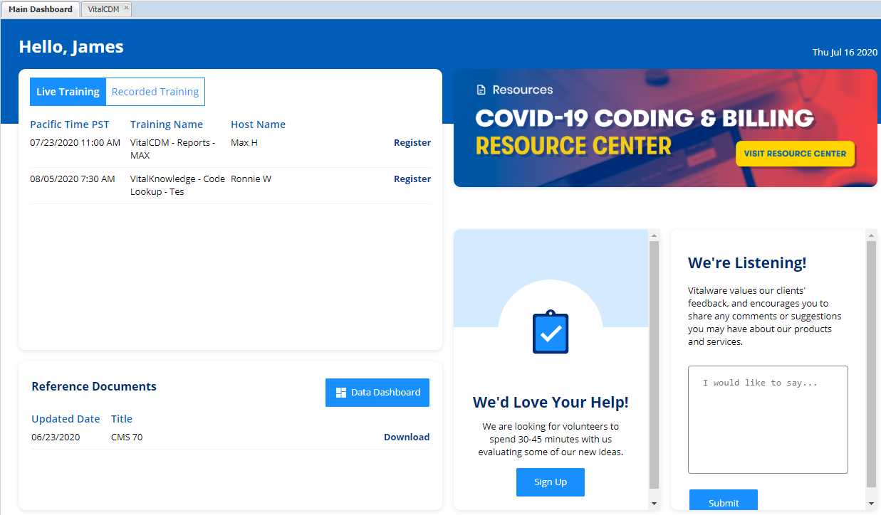Select the Live Training tab
This screenshot has width=881, height=515.
pyautogui.click(x=68, y=92)
